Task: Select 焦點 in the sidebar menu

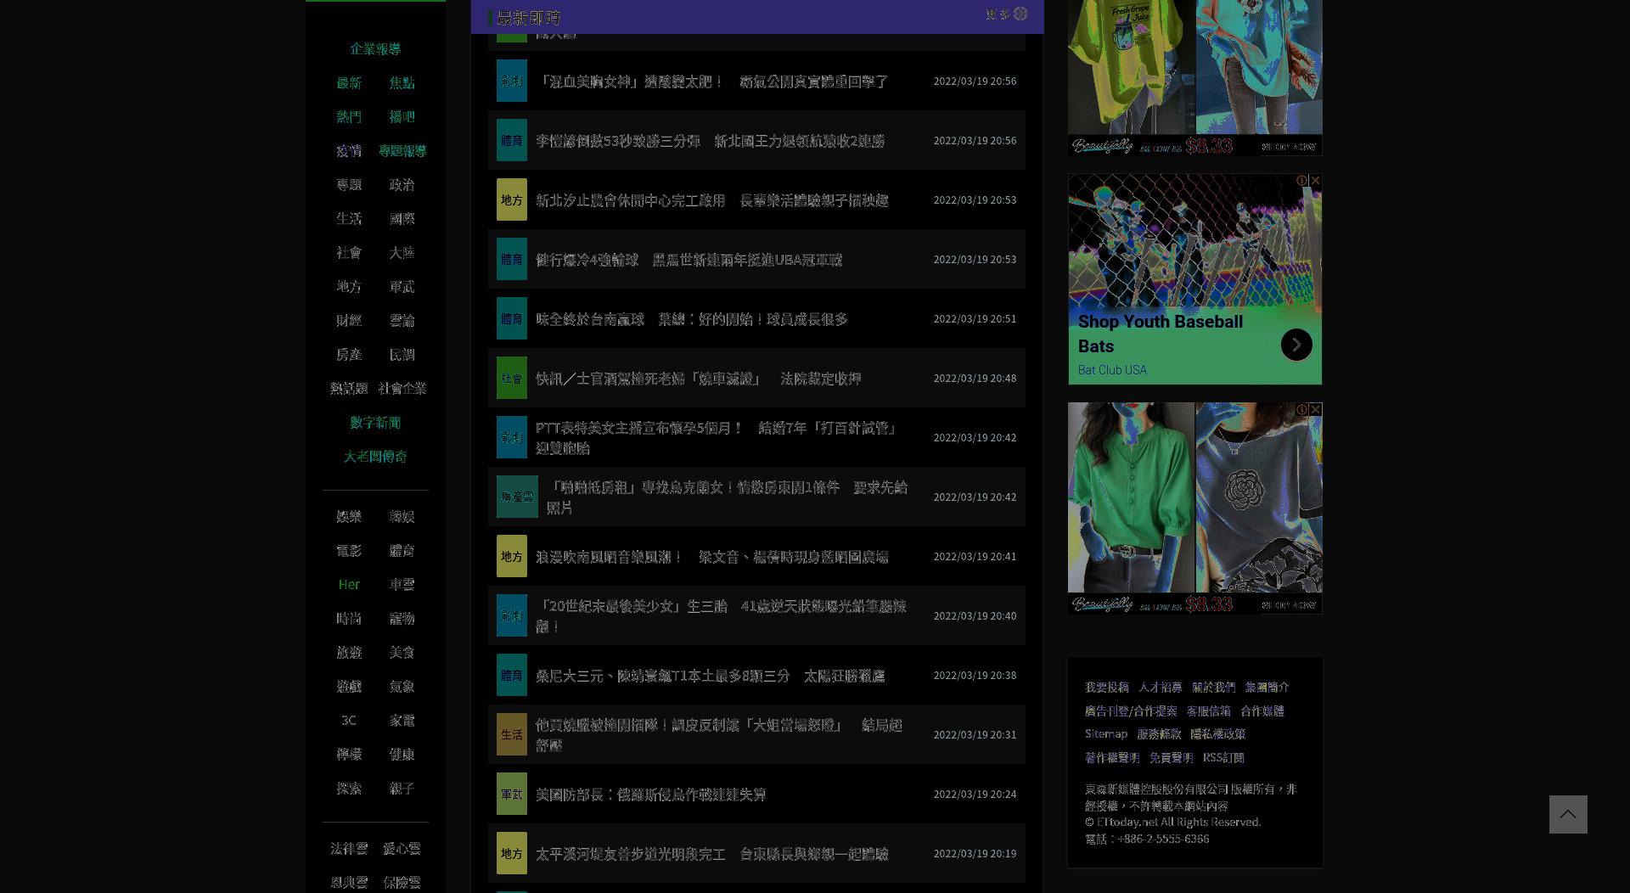Action: point(402,82)
